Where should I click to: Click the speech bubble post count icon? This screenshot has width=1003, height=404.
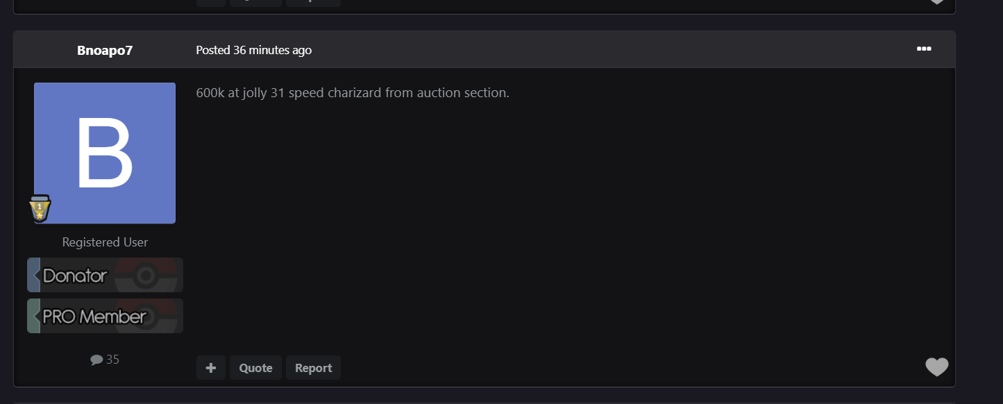point(96,360)
